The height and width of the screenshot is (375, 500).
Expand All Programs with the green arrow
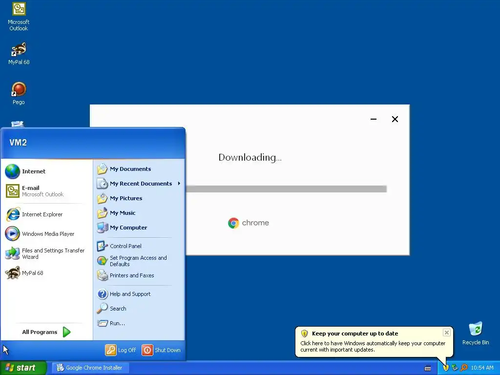pyautogui.click(x=66, y=332)
